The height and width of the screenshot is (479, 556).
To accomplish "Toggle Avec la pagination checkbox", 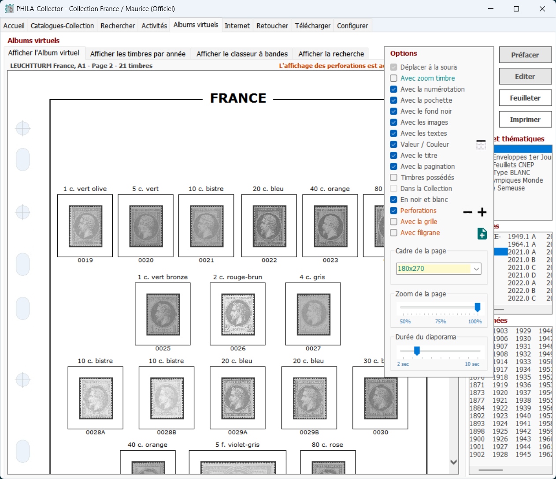I will pyautogui.click(x=394, y=166).
